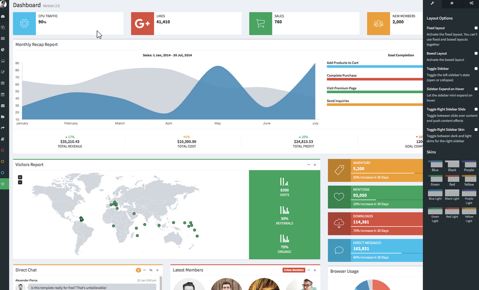The width and height of the screenshot is (479, 290).
Task: Click the Complete Purchase progress bar
Action: [375, 79]
